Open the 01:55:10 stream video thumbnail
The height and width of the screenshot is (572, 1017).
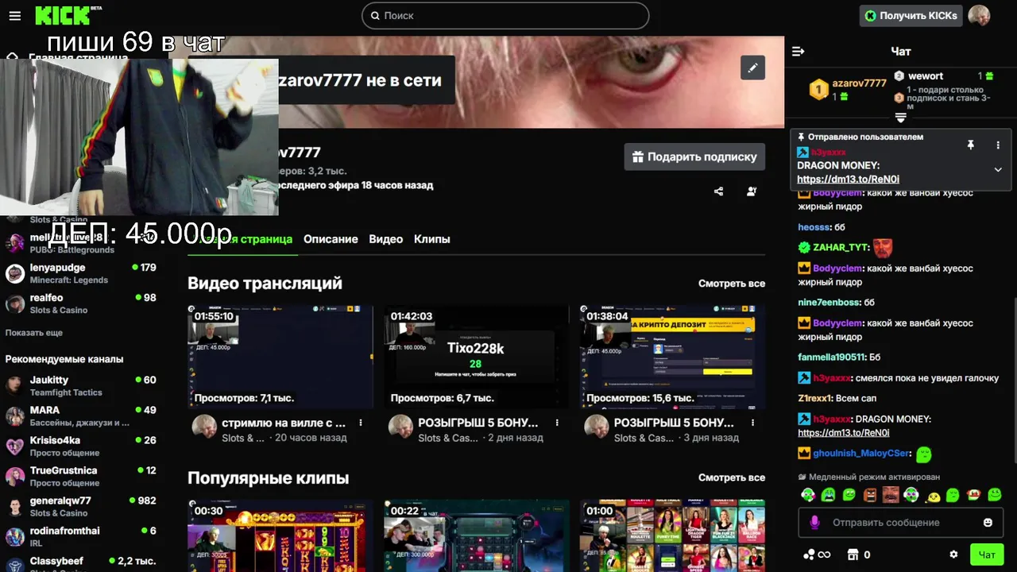pyautogui.click(x=280, y=357)
